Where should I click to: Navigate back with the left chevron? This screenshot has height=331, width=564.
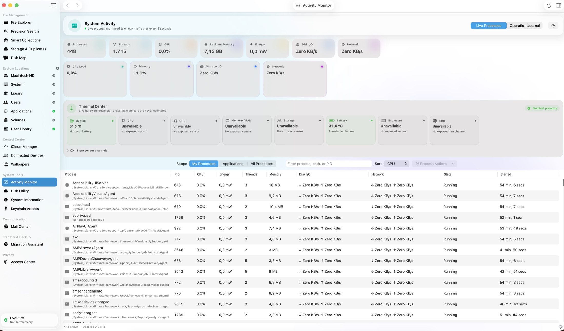tap(68, 5)
